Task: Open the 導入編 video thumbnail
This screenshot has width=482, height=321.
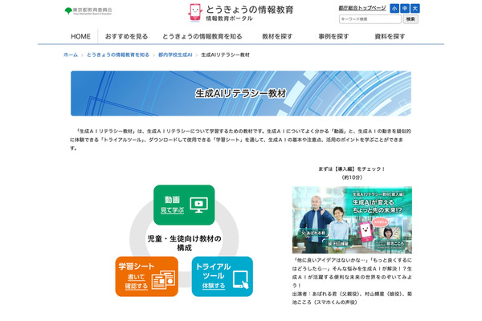Action: point(352,220)
